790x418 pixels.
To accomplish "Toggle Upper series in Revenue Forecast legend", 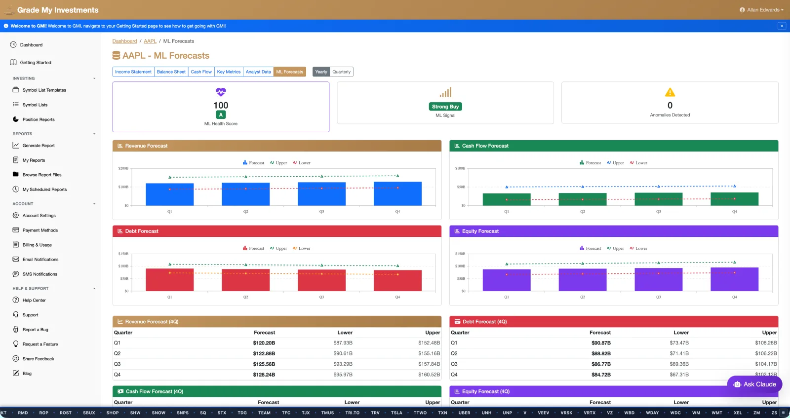I will pos(278,163).
